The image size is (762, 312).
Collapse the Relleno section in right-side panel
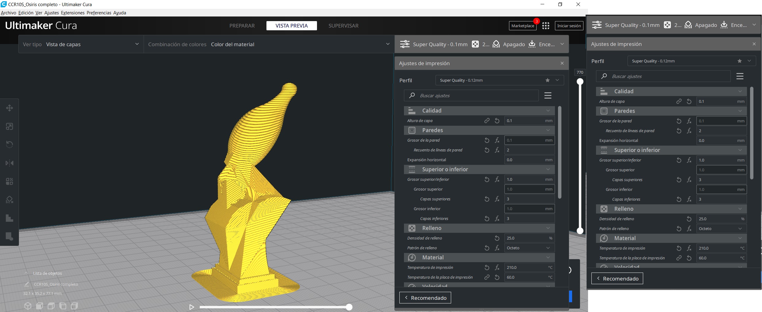[671, 209]
